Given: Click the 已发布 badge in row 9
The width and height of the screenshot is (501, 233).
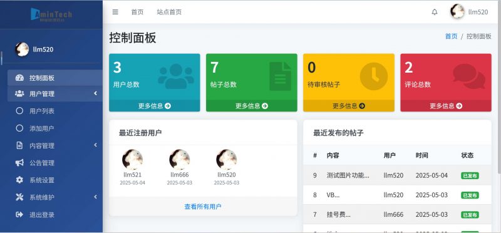Looking at the screenshot, I should (470, 175).
